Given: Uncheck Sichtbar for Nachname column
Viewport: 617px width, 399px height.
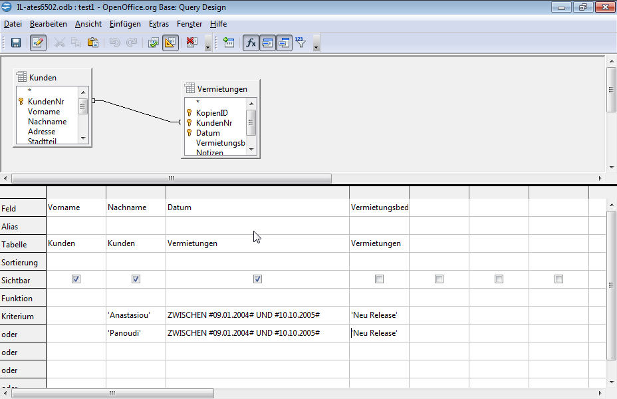Looking at the screenshot, I should 136,279.
